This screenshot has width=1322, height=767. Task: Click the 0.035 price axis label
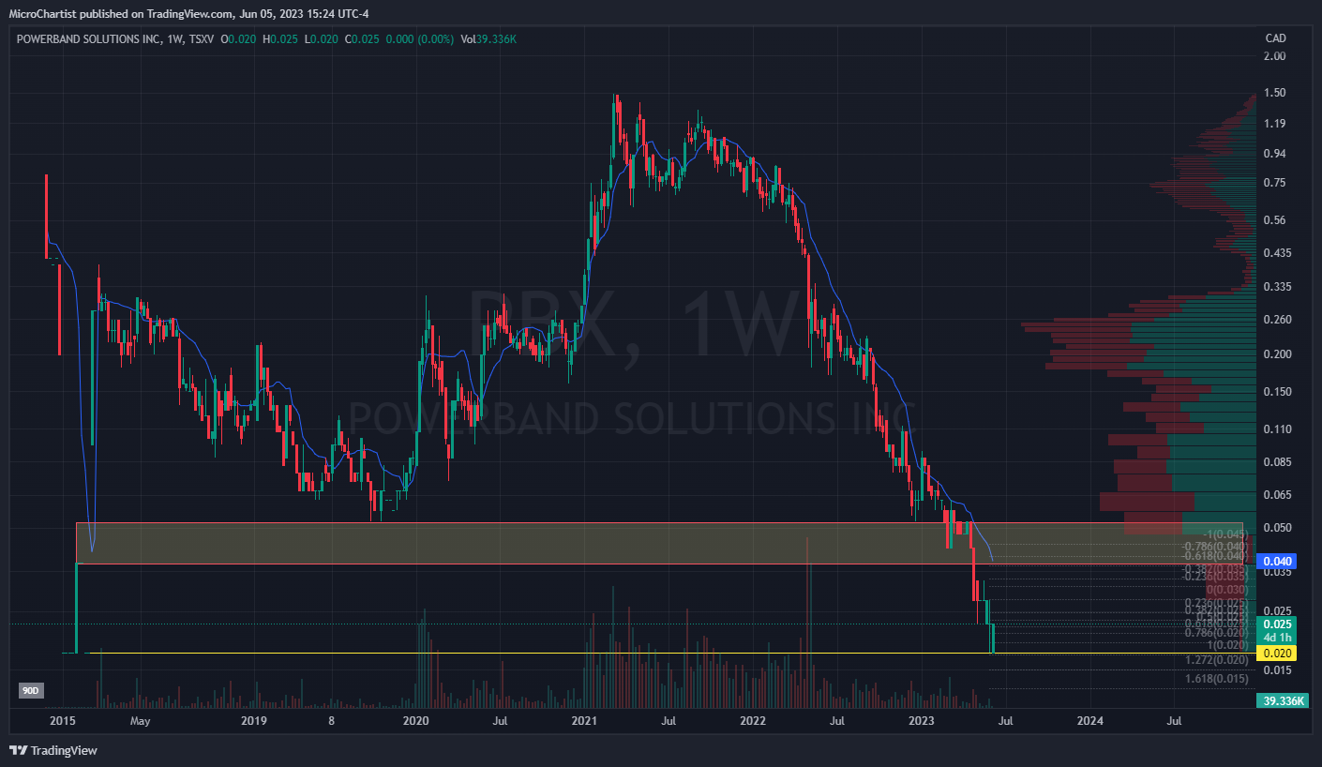click(x=1277, y=571)
